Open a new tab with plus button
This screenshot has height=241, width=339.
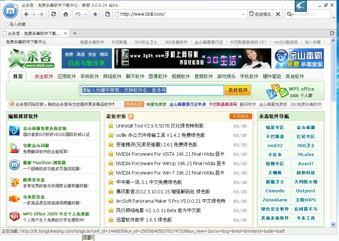(75, 33)
